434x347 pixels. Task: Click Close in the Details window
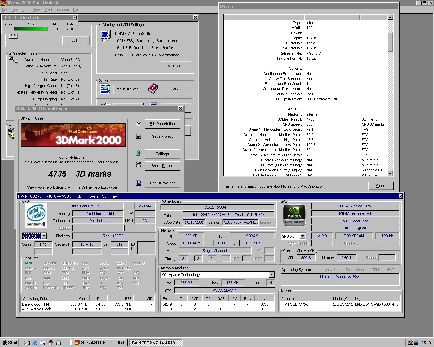click(x=381, y=186)
